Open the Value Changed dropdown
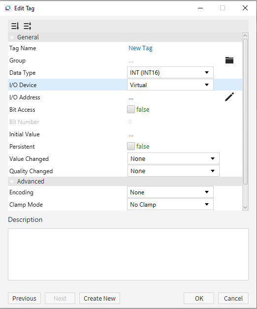 tap(173, 158)
